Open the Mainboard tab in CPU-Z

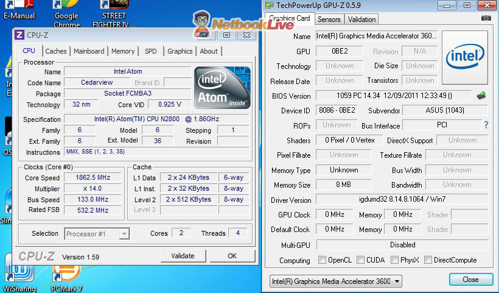[x=89, y=51]
